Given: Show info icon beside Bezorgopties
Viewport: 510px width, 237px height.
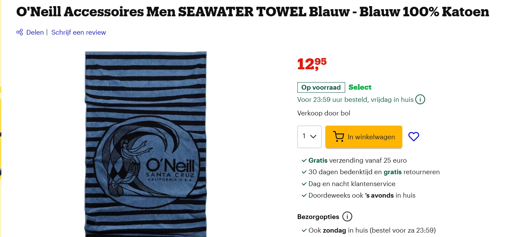Looking at the screenshot, I should tap(347, 217).
